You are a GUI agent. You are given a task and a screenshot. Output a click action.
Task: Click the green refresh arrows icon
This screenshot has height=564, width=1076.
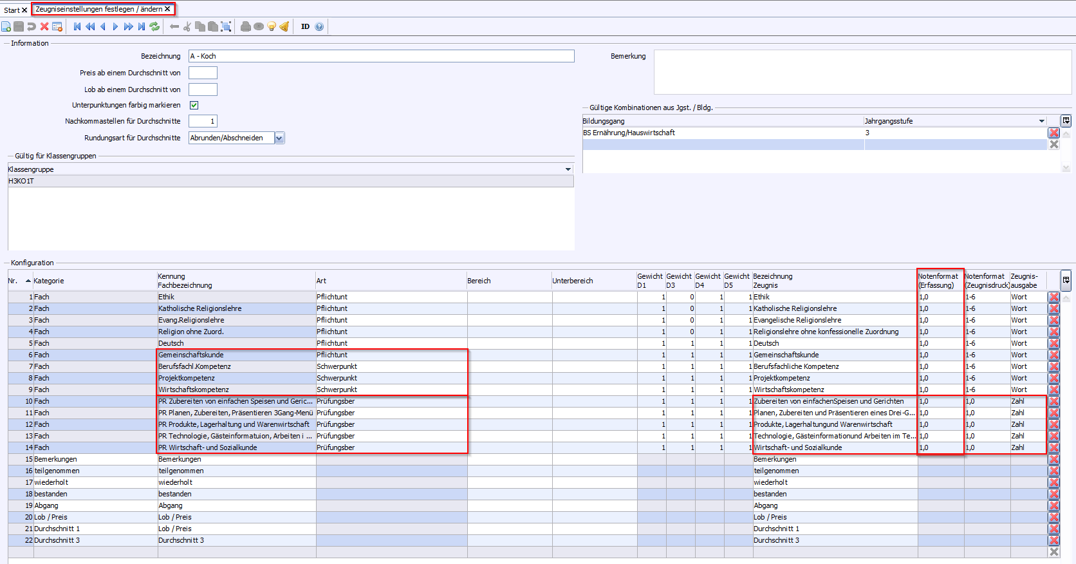[154, 26]
